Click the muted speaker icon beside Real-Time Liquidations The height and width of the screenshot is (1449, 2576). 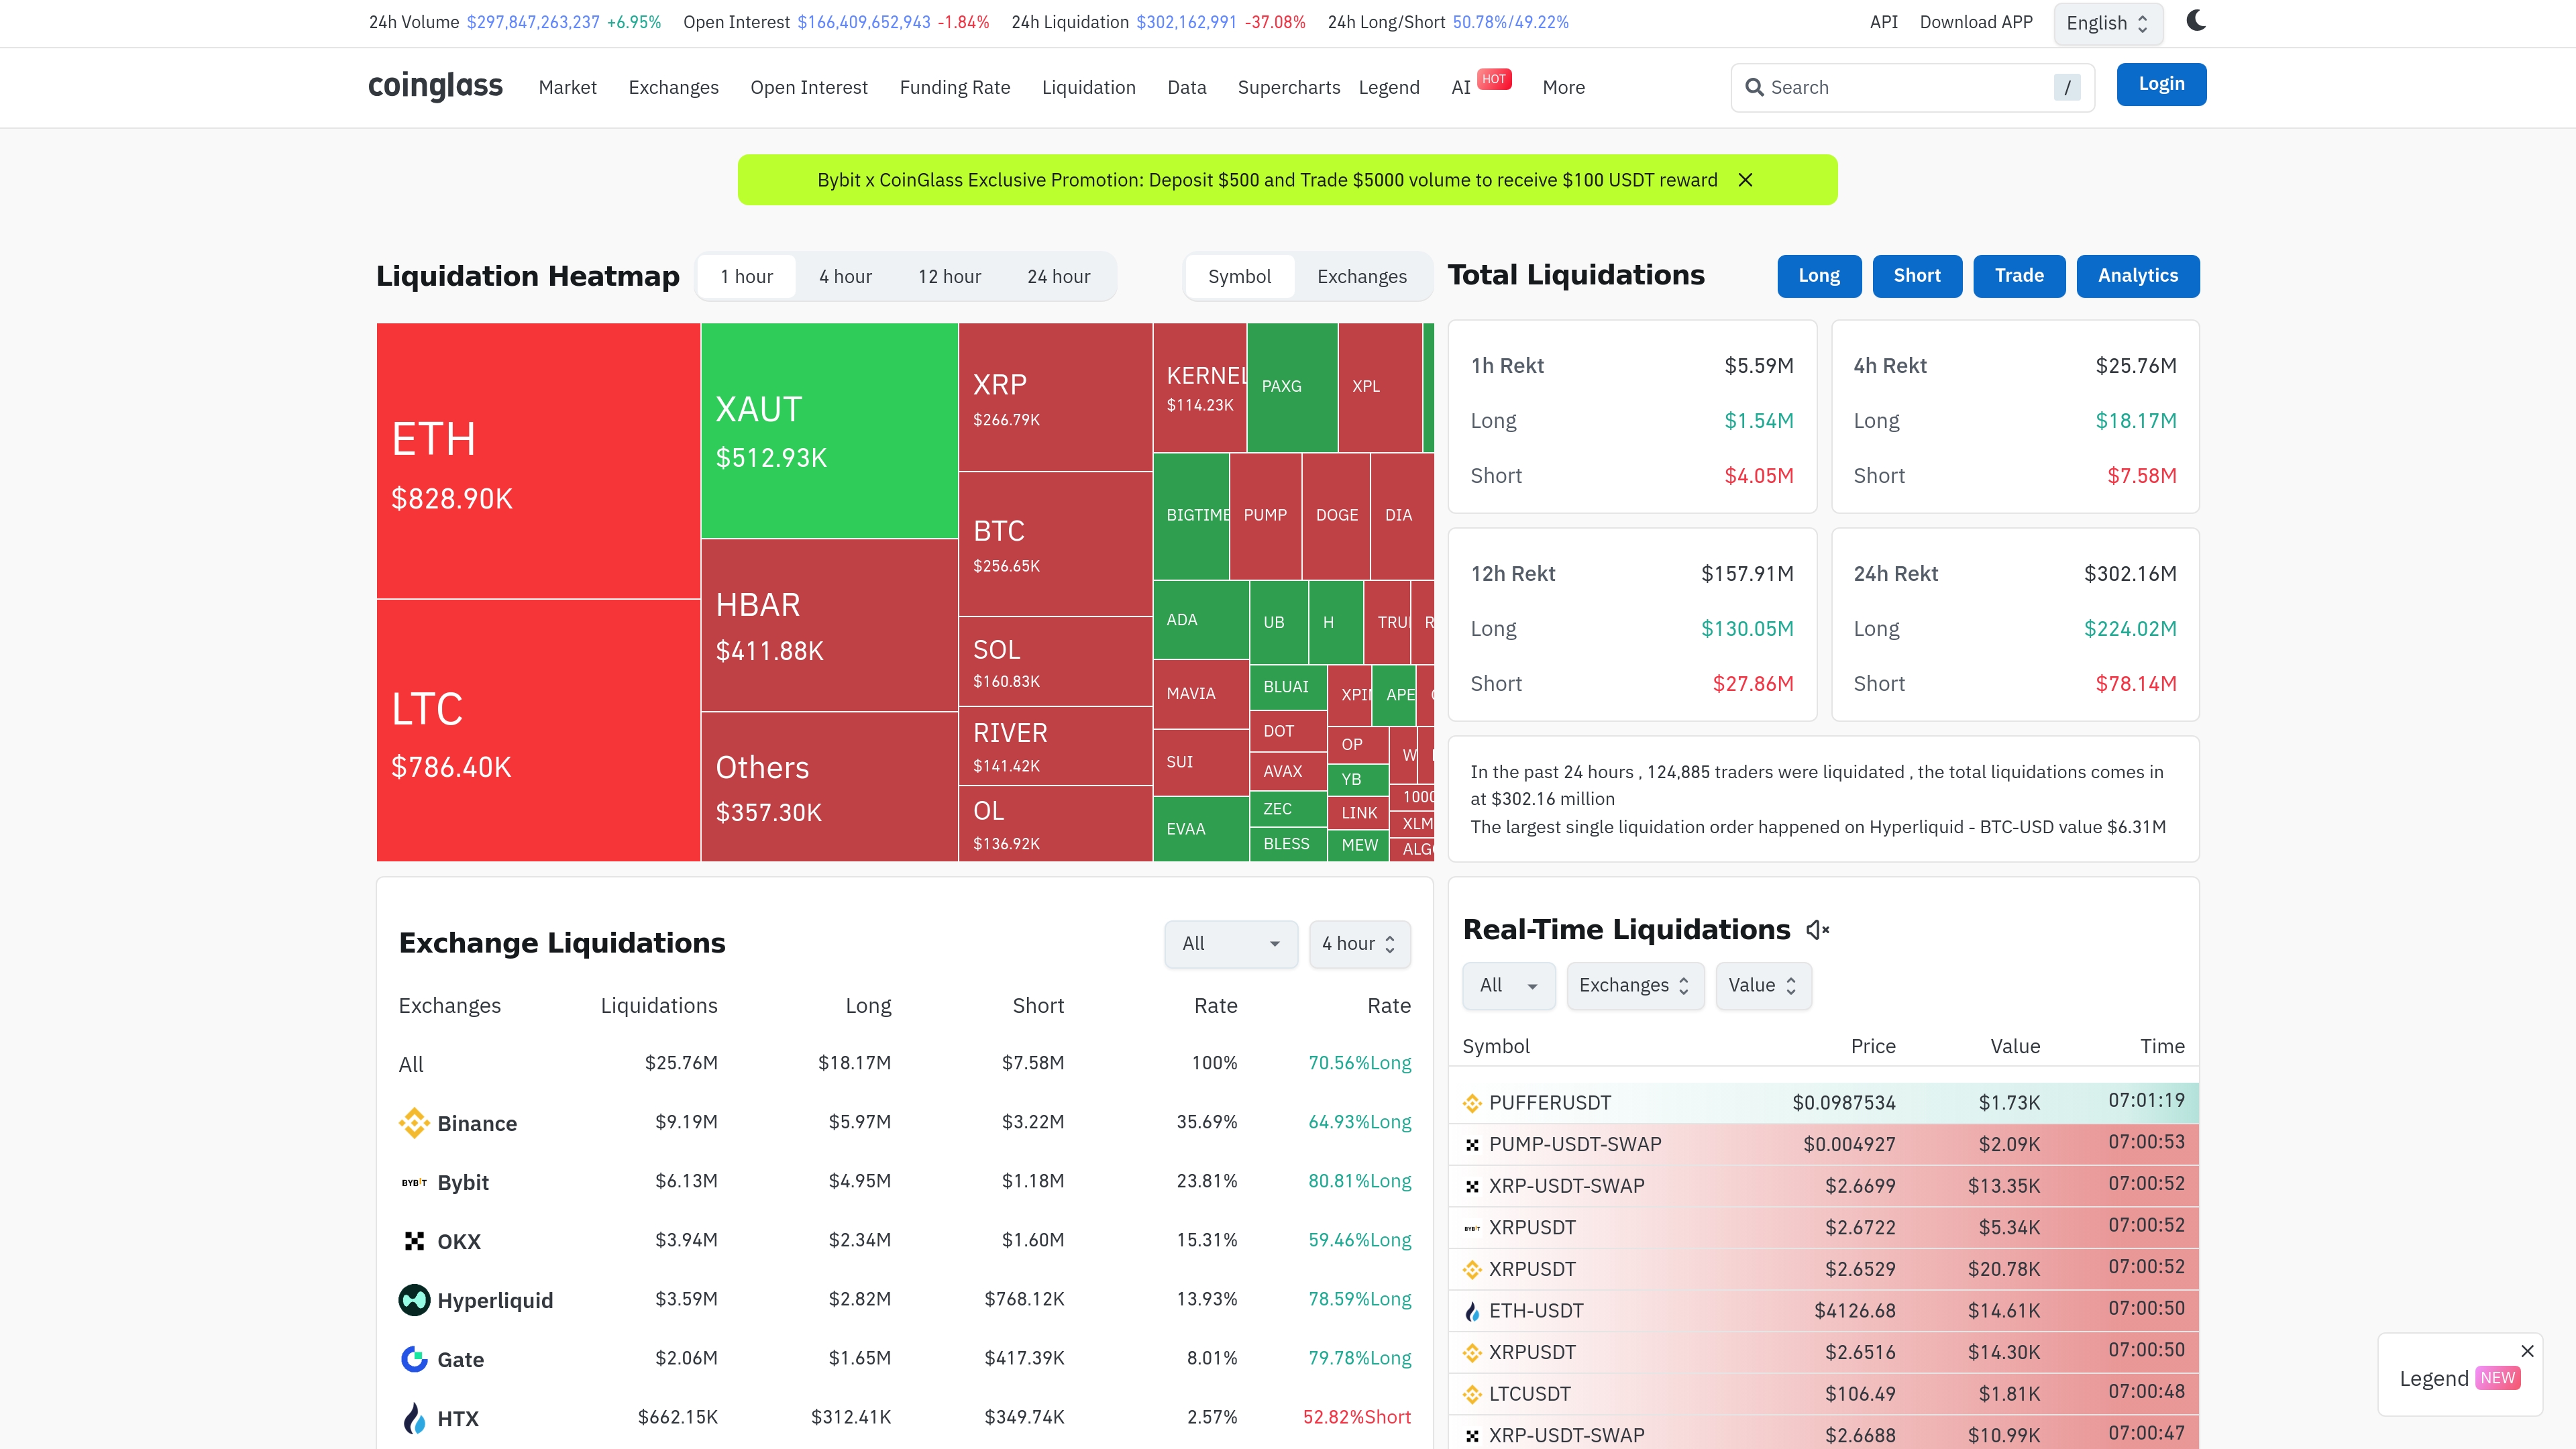(x=1817, y=930)
